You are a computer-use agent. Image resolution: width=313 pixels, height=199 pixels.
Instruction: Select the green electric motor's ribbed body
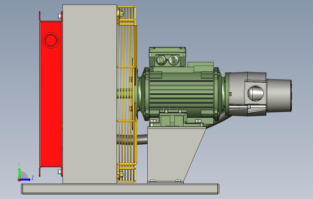pyautogui.click(x=181, y=94)
